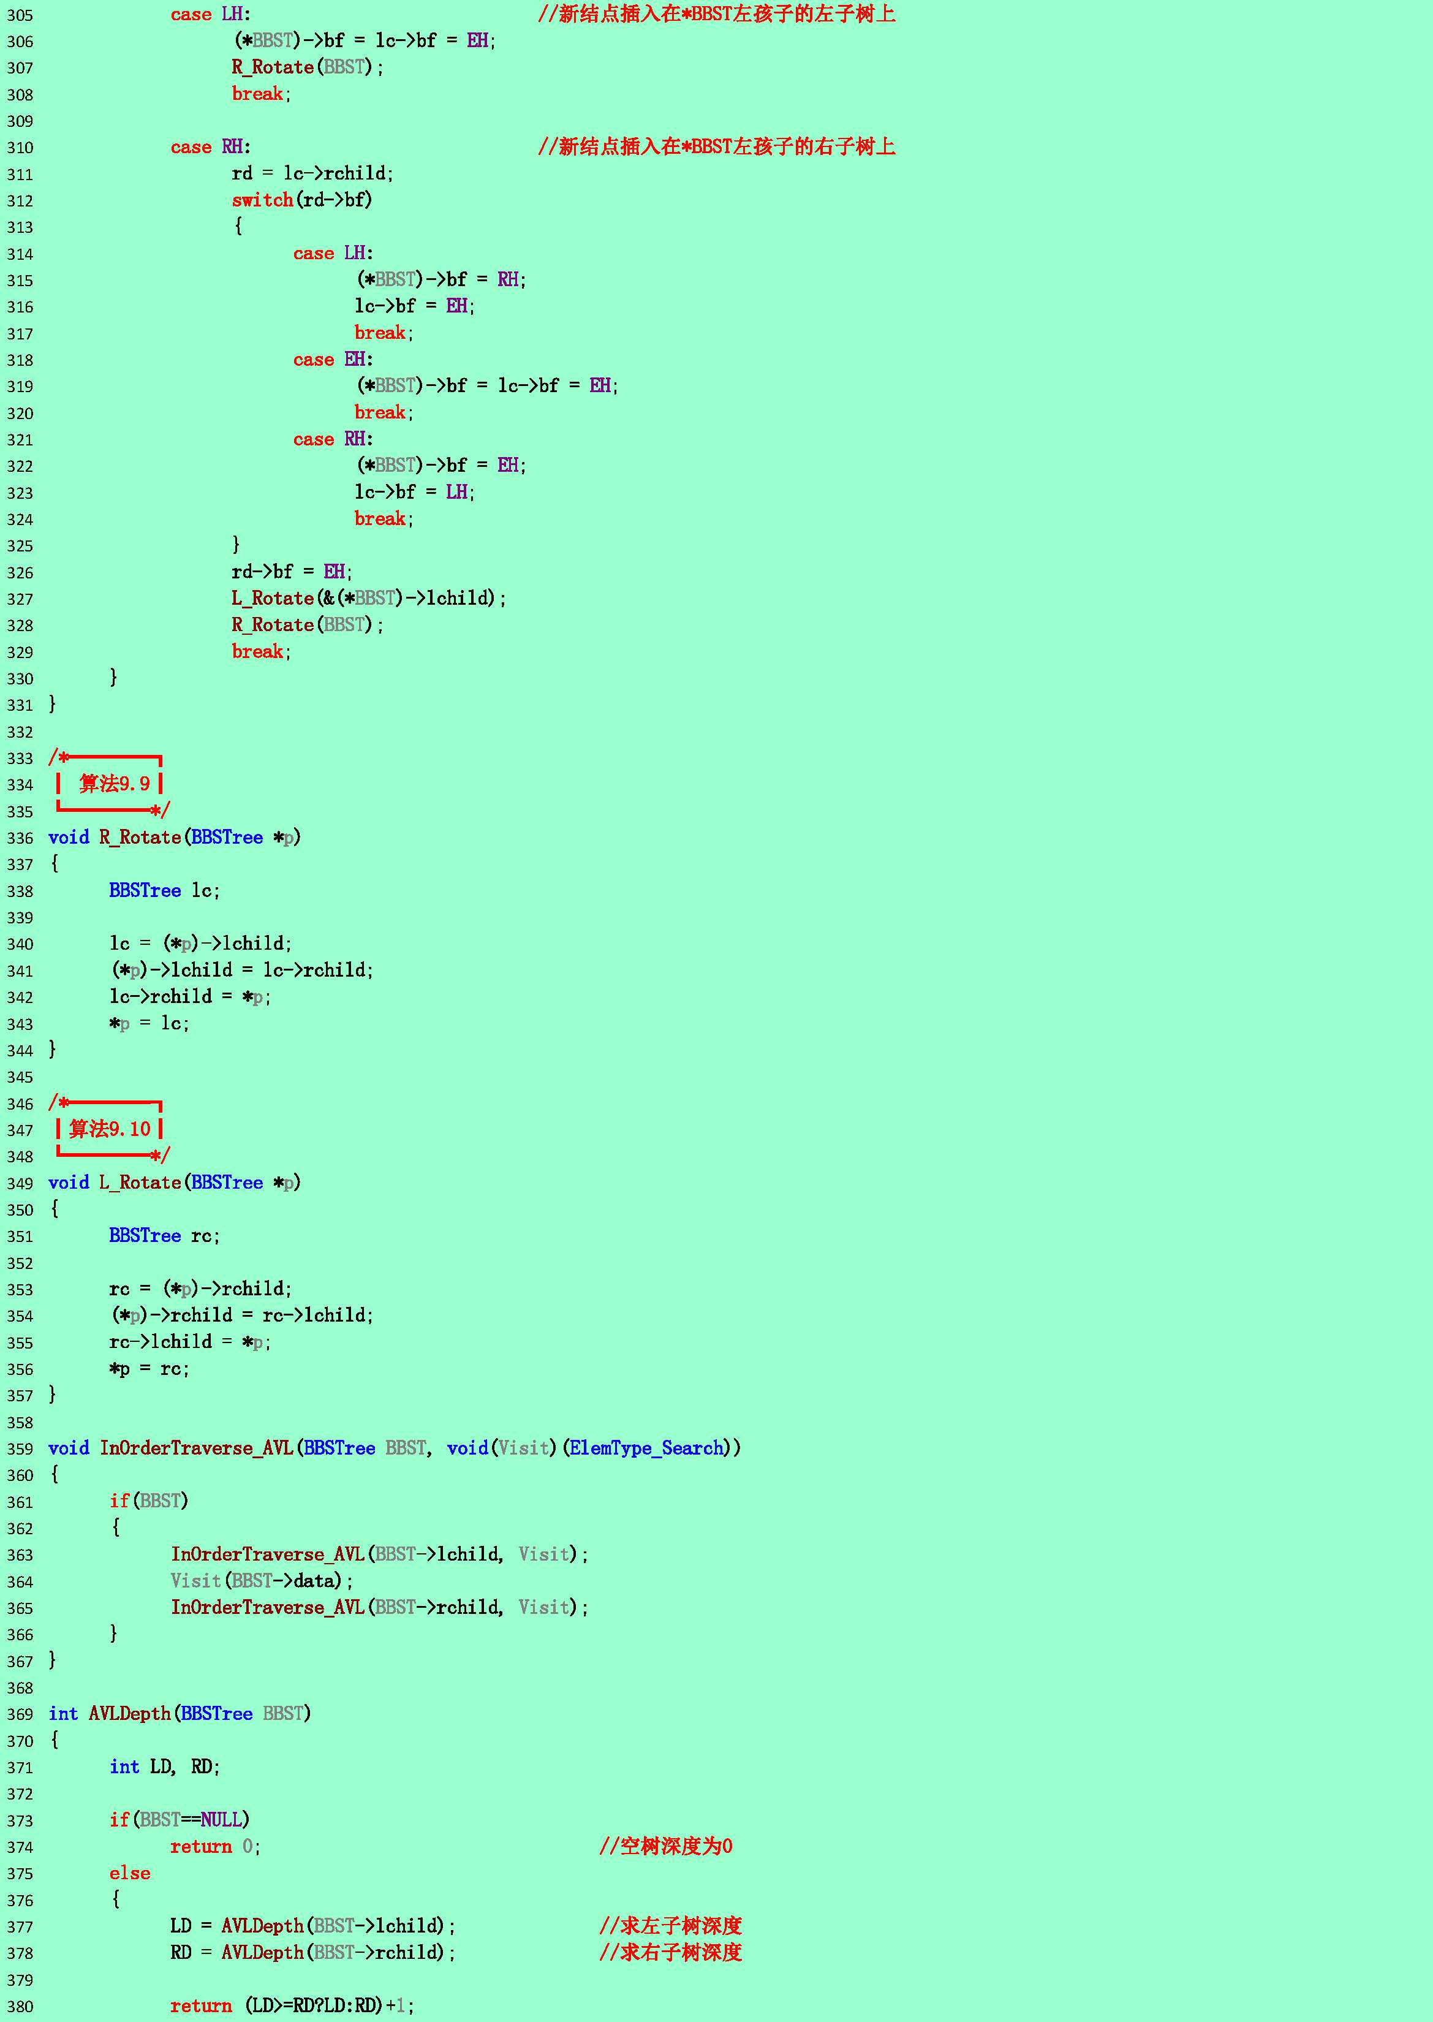Click the '//求左子树深度' comment
This screenshot has width=1433, height=2022.
tap(671, 1926)
